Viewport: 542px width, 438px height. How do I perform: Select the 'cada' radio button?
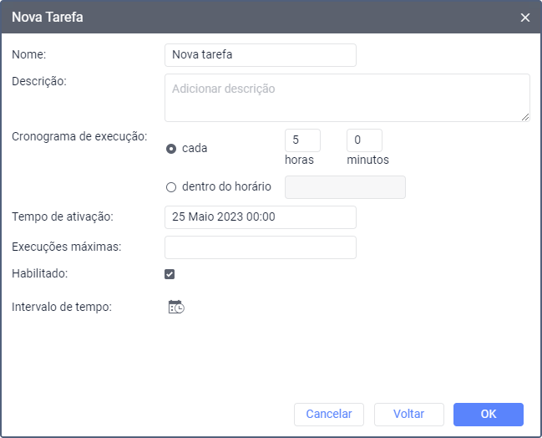pos(171,149)
